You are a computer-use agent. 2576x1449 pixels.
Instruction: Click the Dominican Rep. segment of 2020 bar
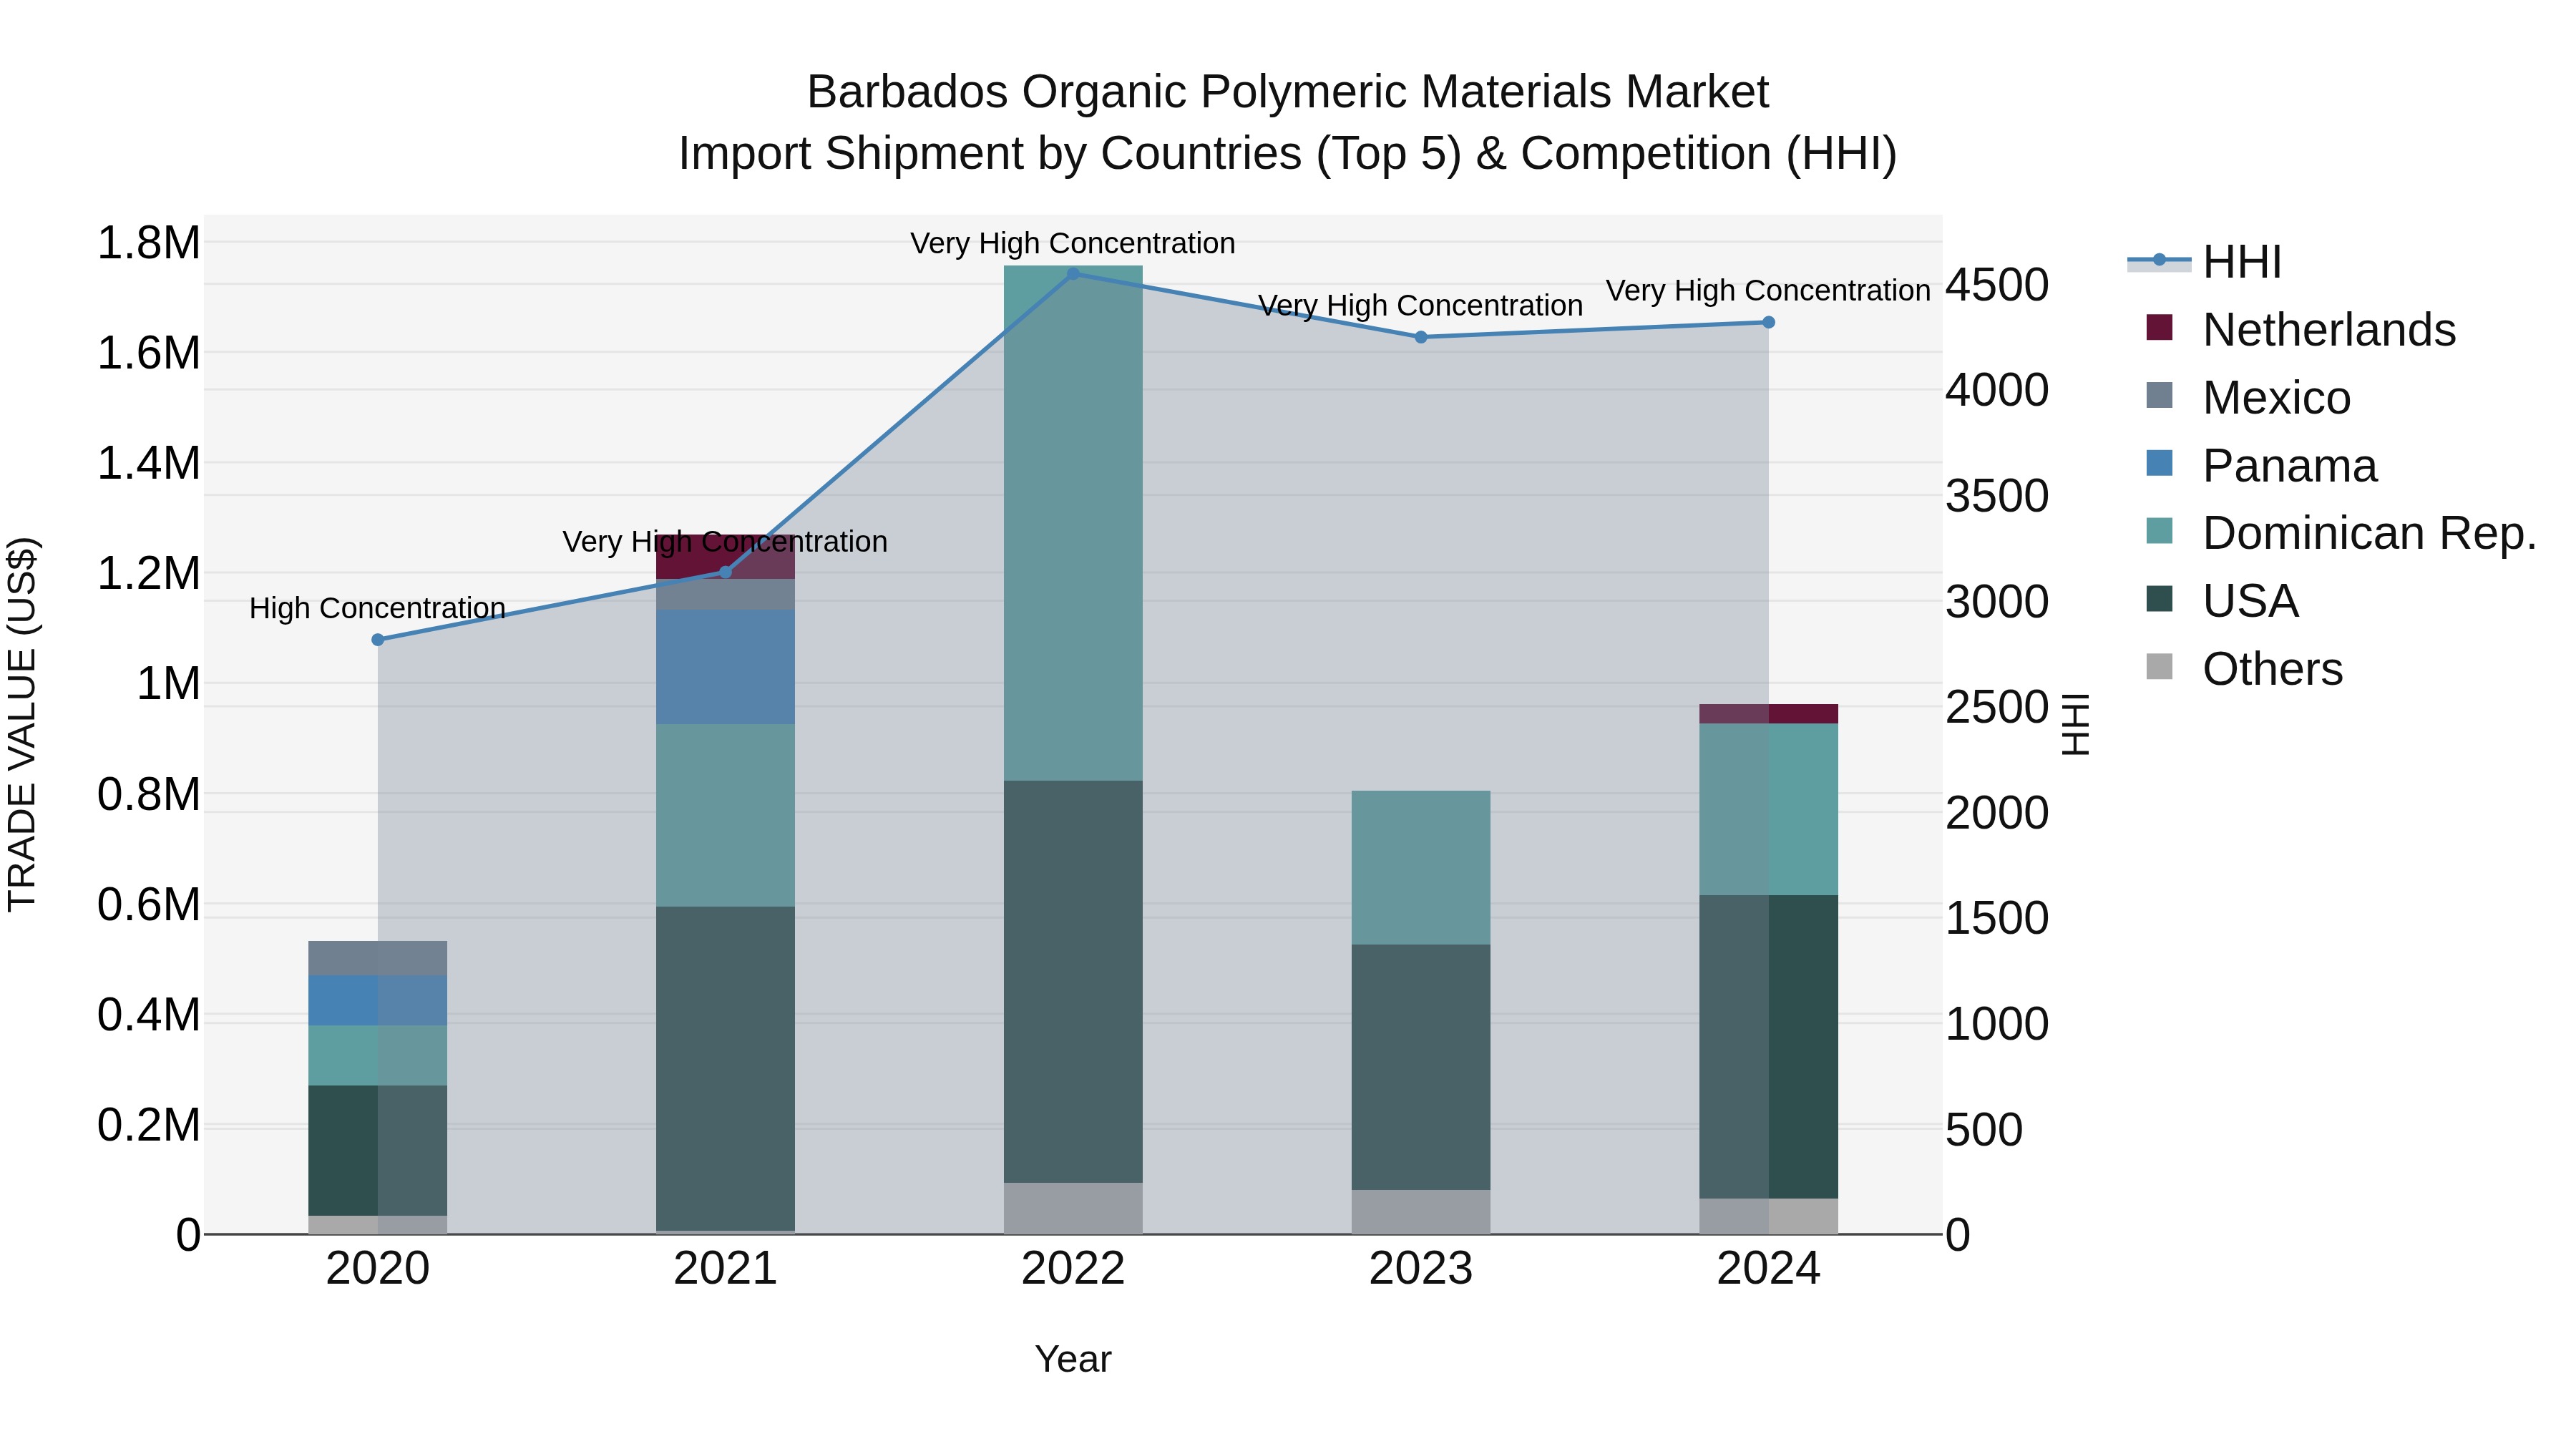(x=378, y=1056)
